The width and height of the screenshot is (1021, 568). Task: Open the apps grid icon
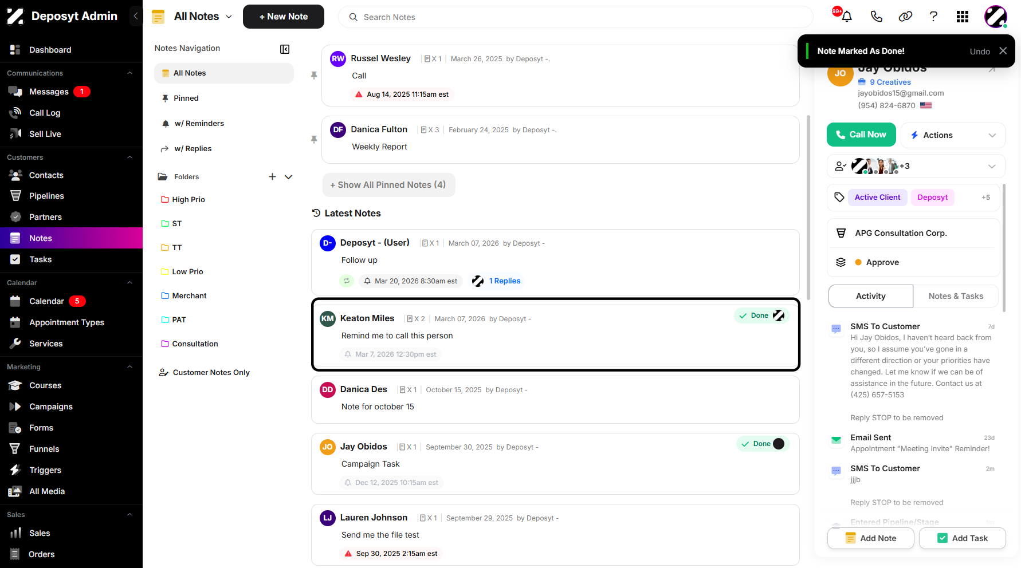[963, 17]
